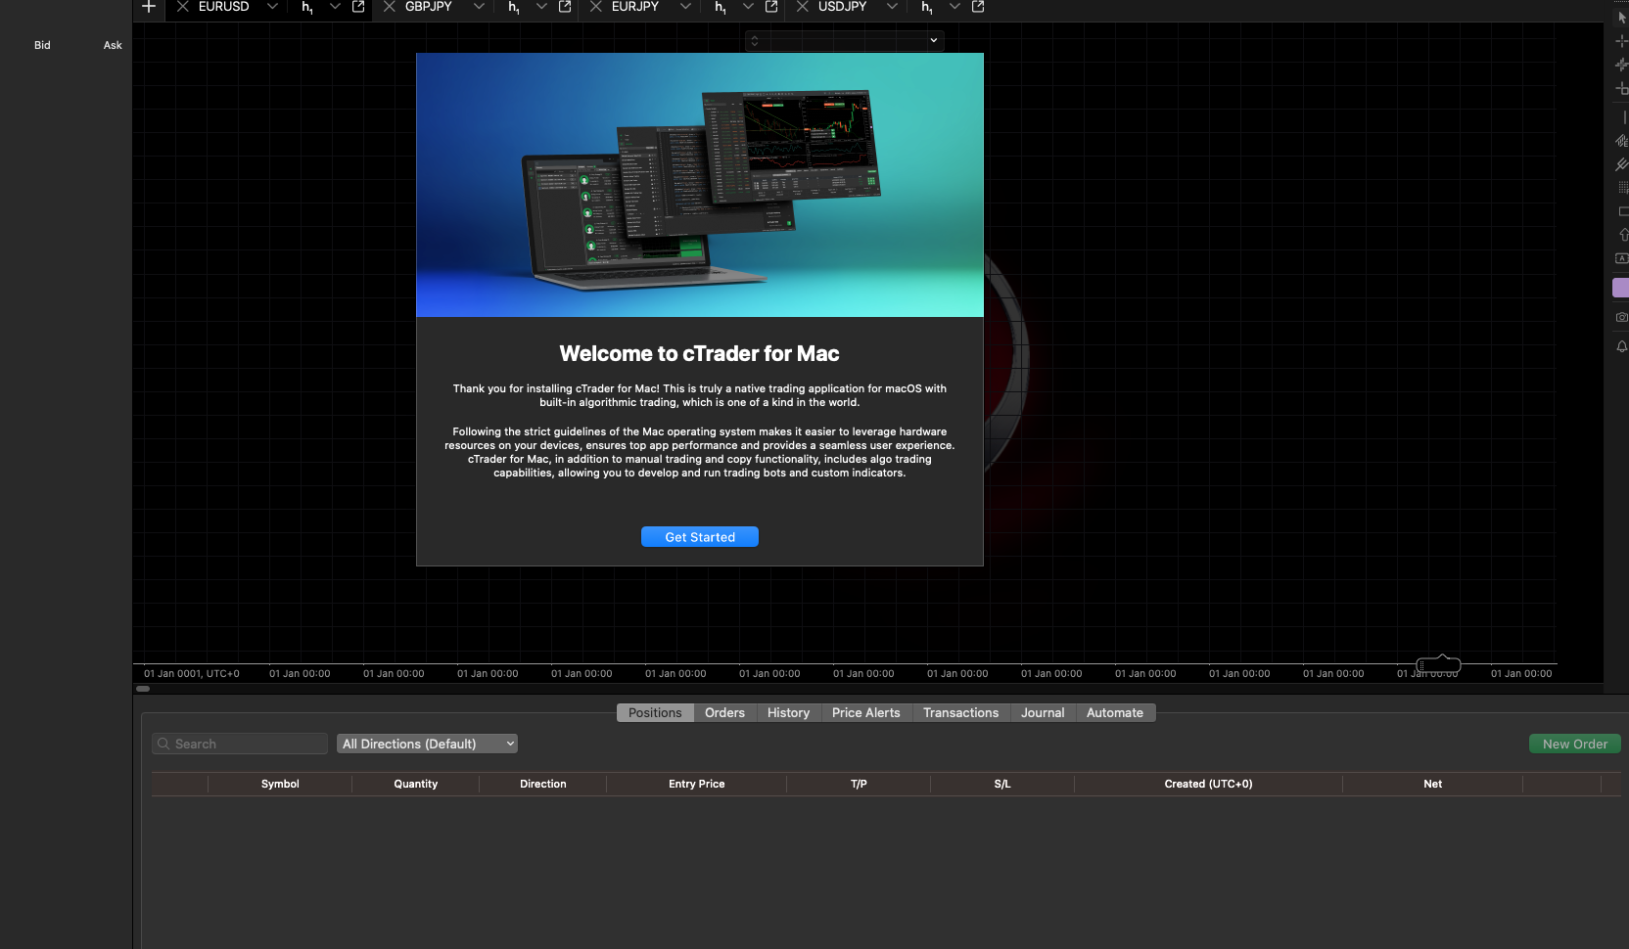Expand the GBPJPY symbol dropdown chevron
The image size is (1629, 949).
click(x=479, y=7)
